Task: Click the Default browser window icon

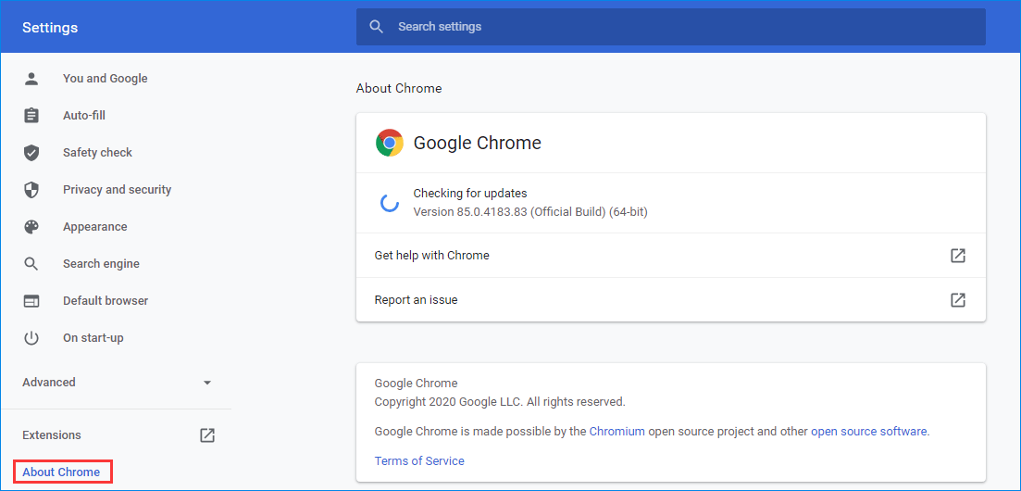Action: [31, 301]
